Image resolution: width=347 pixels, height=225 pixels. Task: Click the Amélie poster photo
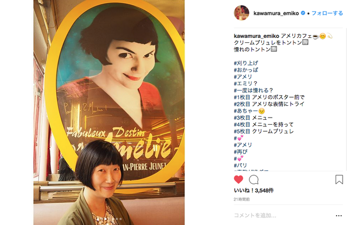point(109,112)
